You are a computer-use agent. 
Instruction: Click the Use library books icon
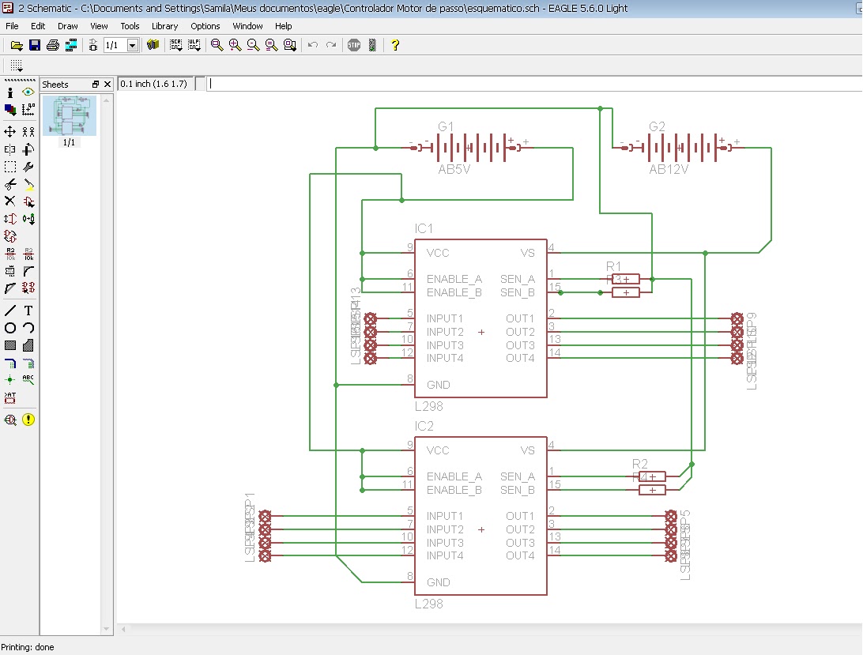[x=153, y=45]
